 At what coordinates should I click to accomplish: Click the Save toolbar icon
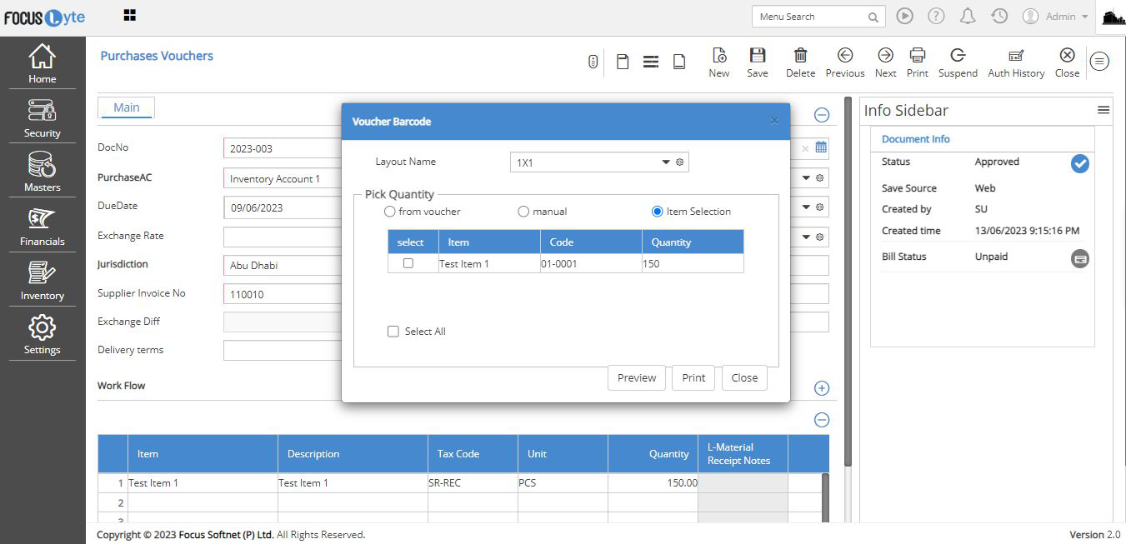(758, 62)
